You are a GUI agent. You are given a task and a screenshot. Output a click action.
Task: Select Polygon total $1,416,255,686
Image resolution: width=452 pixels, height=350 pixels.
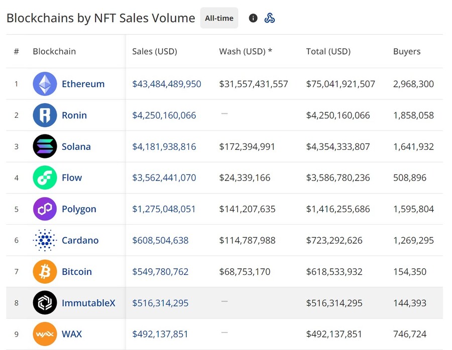(338, 209)
